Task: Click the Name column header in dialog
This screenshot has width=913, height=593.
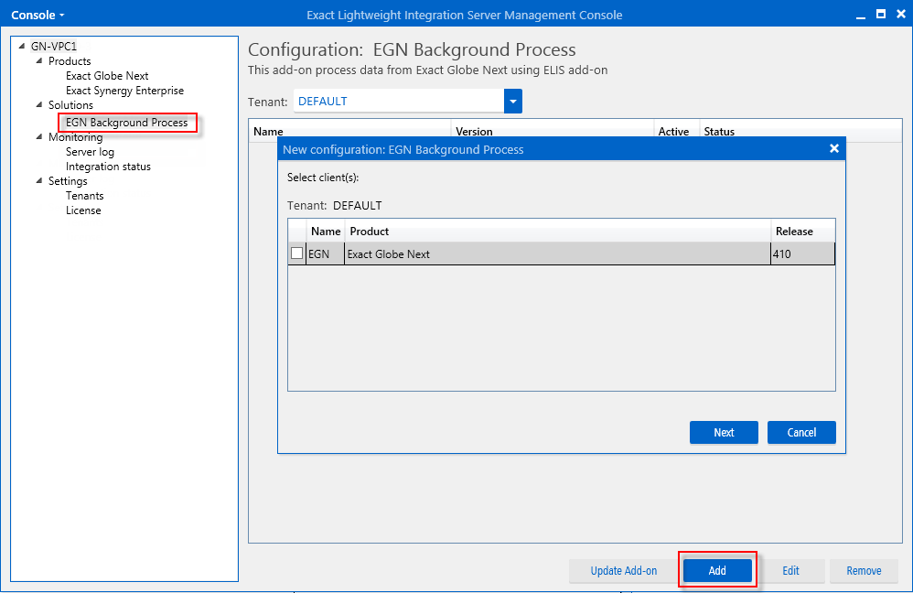Action: [x=326, y=232]
